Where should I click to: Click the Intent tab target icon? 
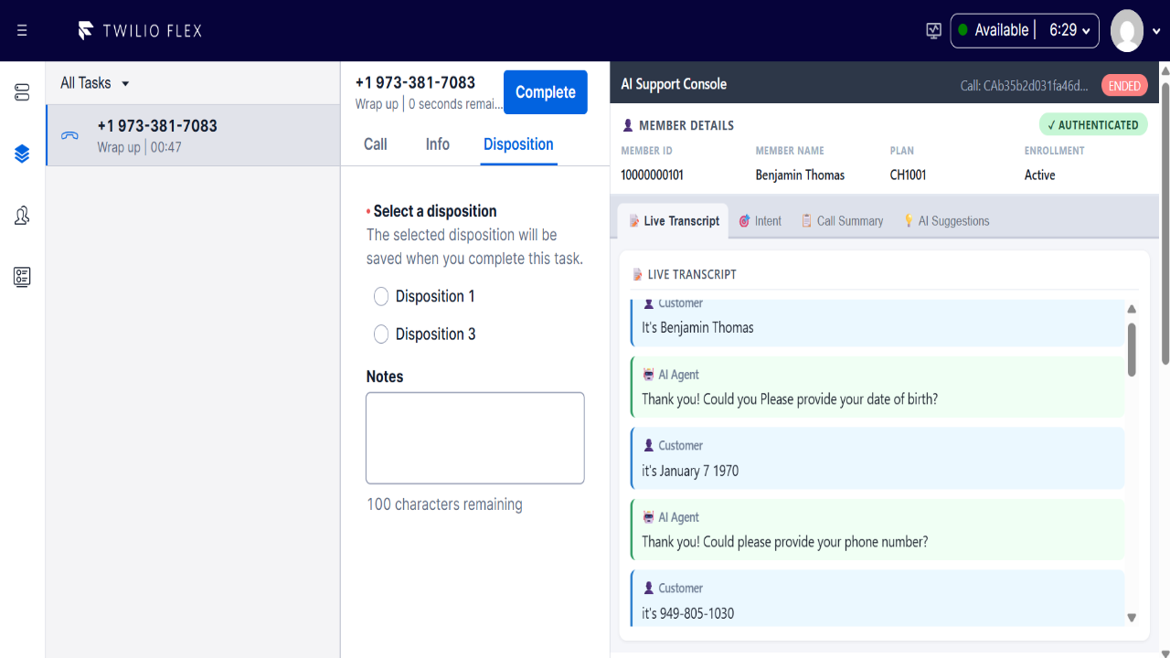(x=744, y=221)
